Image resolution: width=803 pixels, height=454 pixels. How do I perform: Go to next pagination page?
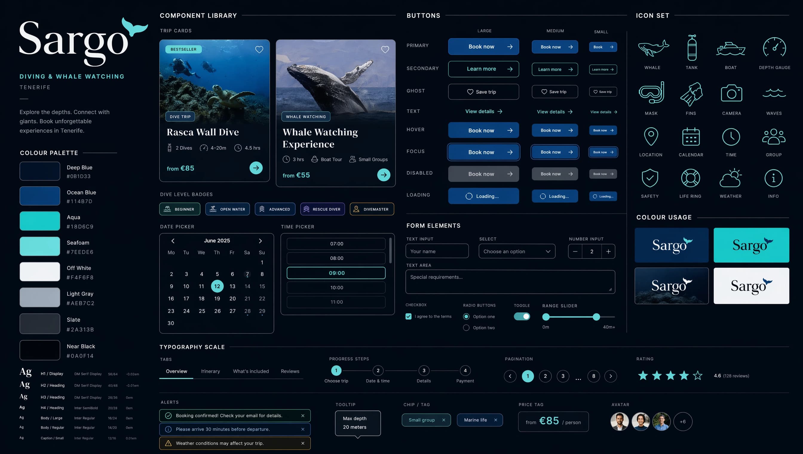coord(610,376)
